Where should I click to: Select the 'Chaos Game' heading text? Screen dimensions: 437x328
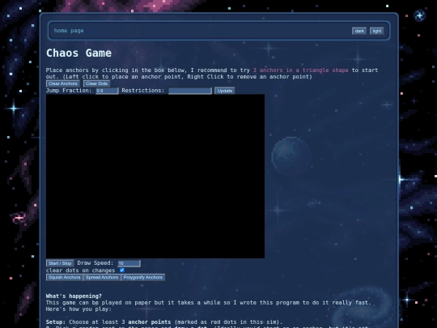[78, 53]
